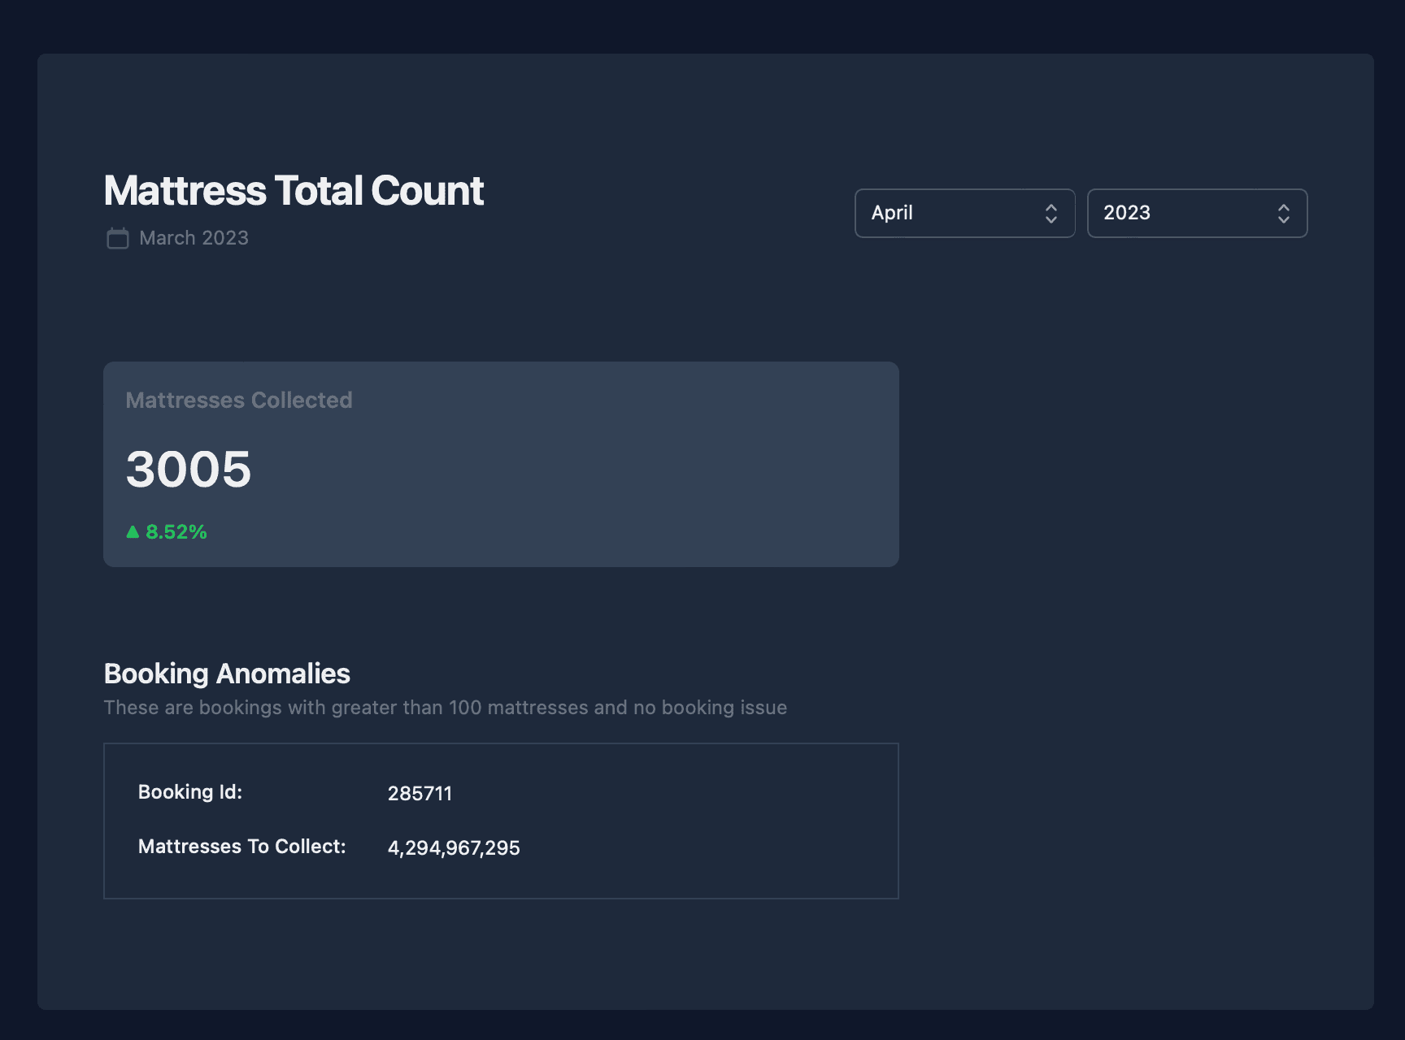Click the 8.52% increase percentage
Viewport: 1405px width, 1040px height.
pos(176,532)
